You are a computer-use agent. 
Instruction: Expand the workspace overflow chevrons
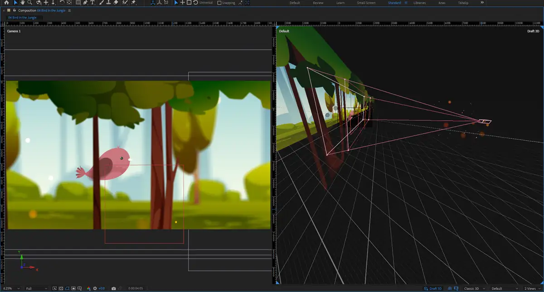coord(482,3)
